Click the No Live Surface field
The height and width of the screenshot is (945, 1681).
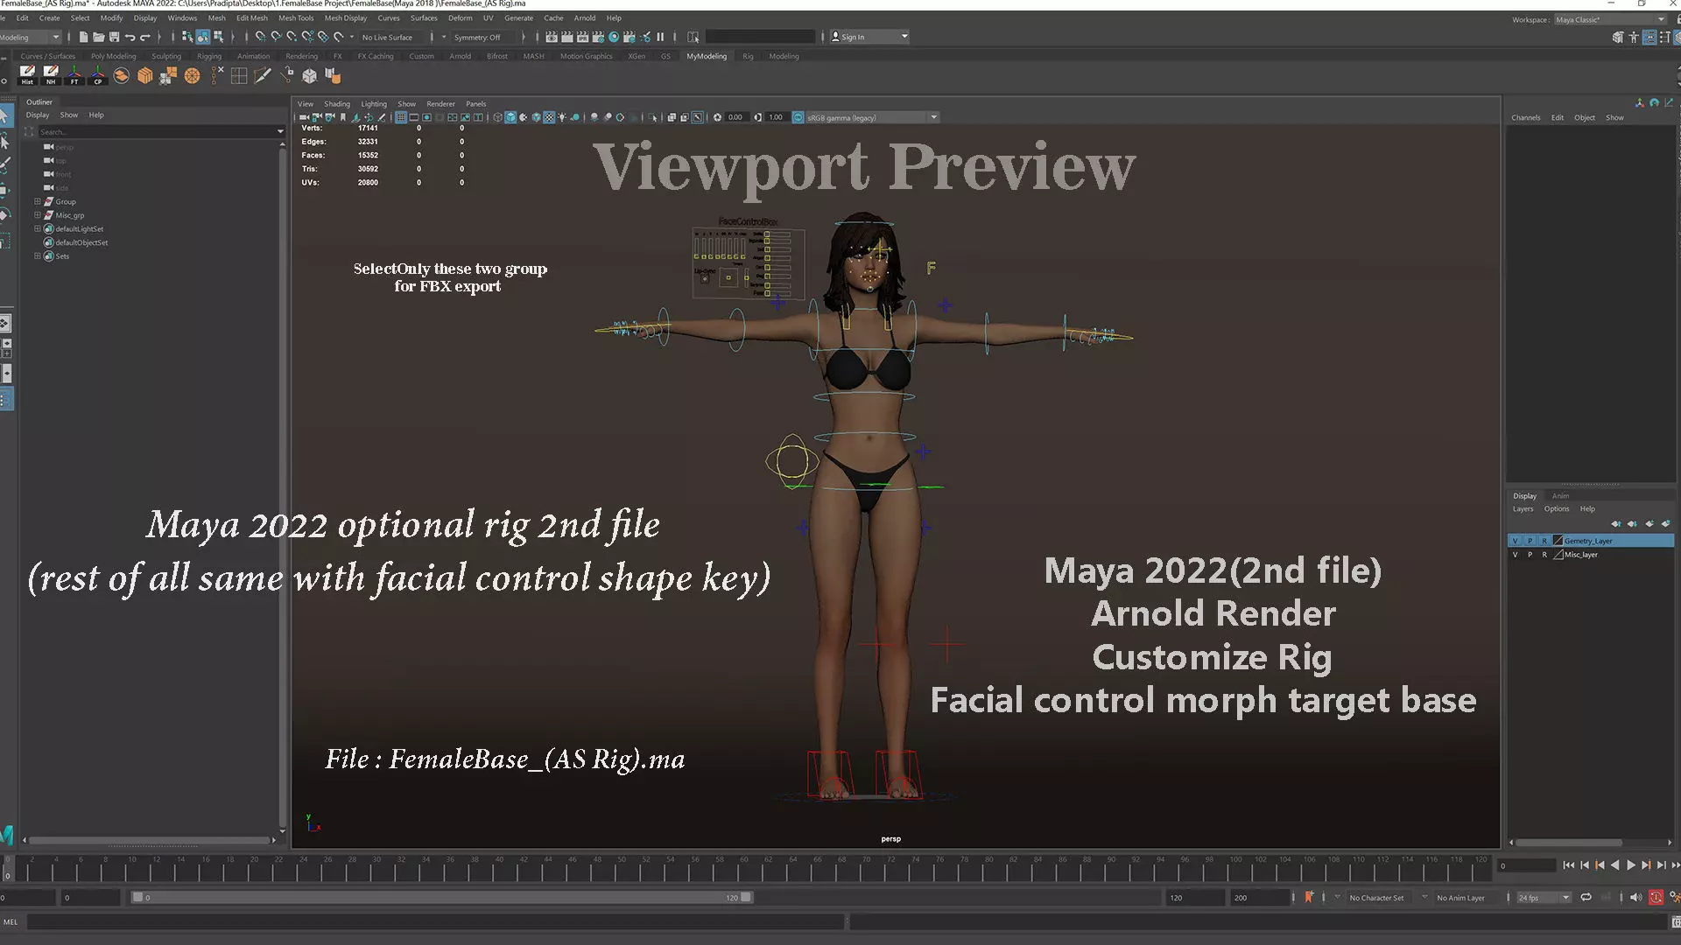pyautogui.click(x=387, y=37)
